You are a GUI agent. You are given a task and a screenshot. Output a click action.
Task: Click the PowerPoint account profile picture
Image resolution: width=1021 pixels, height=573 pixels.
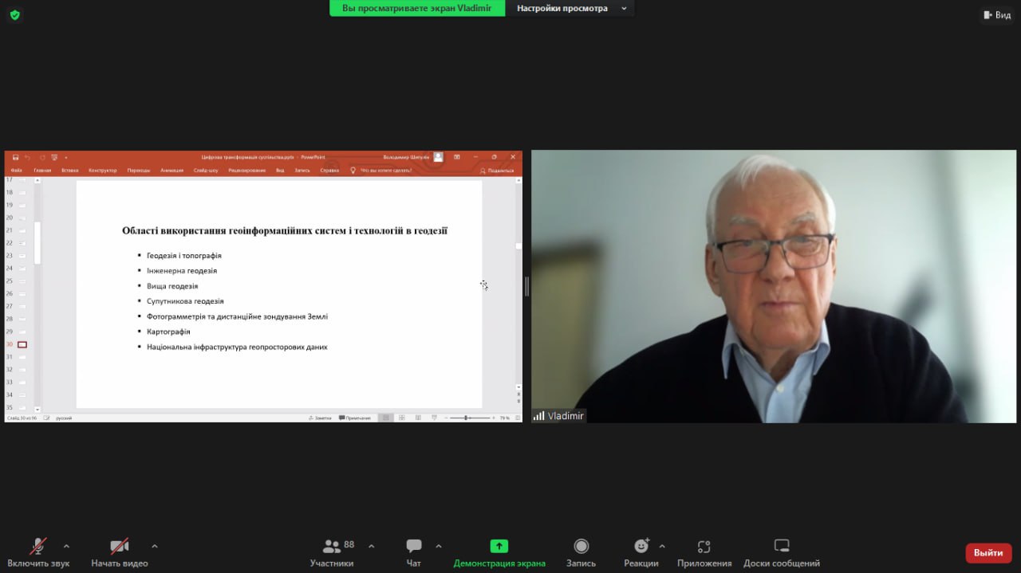tap(438, 157)
